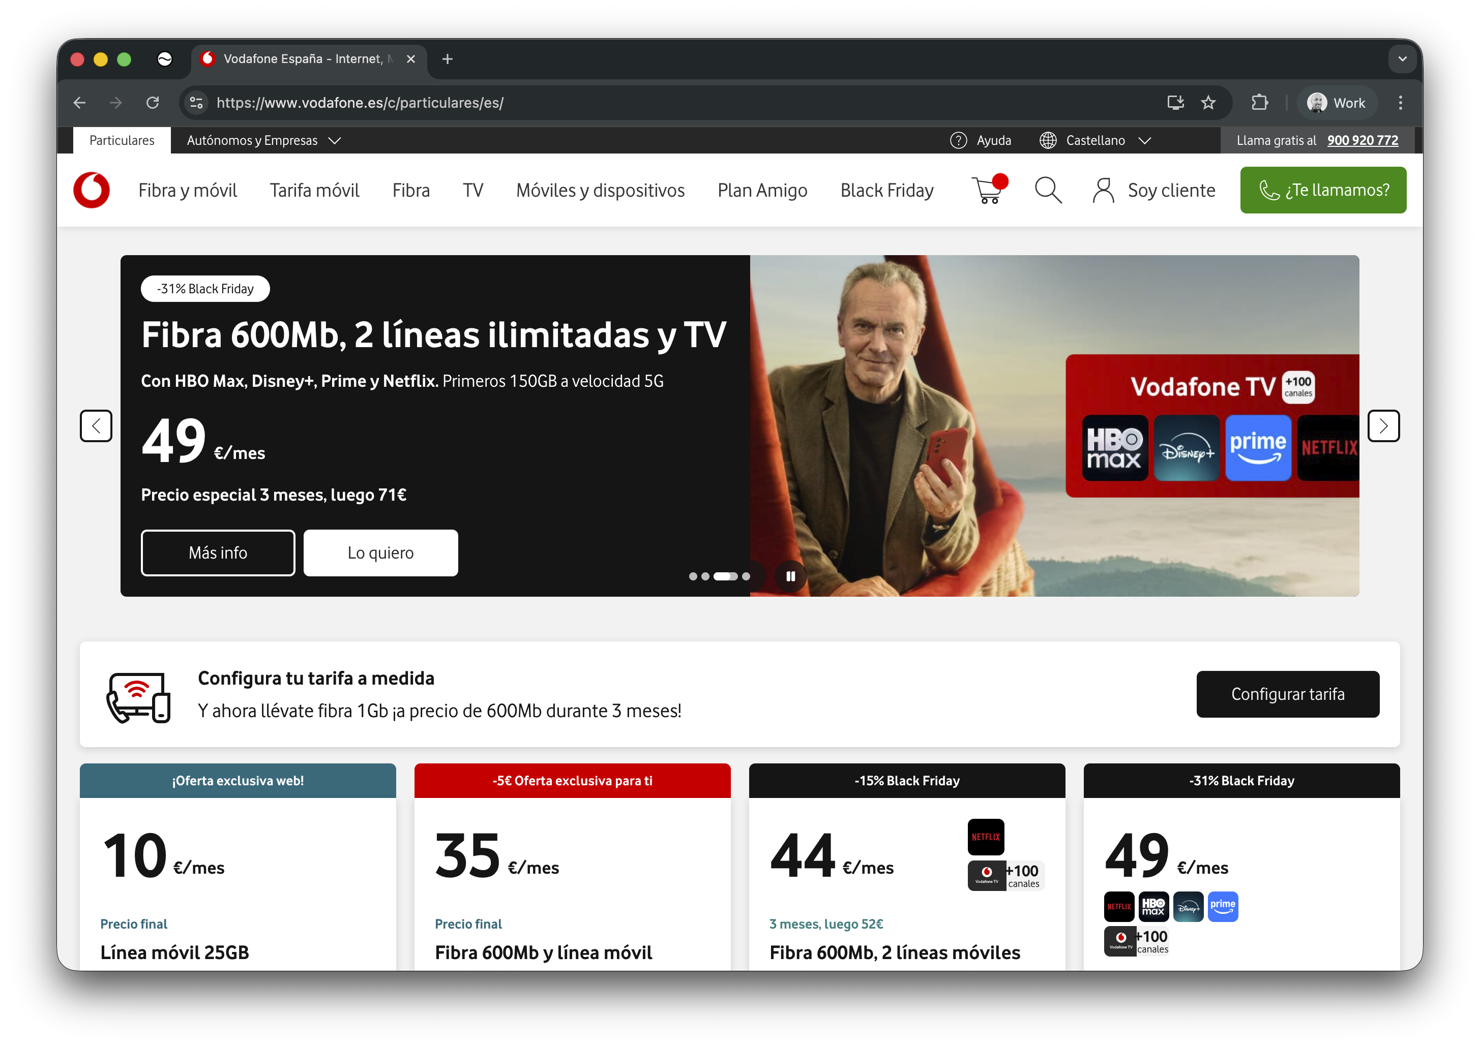Expand the tab search chevron in the title bar
Screen dimensions: 1480x1046
(x=1402, y=58)
